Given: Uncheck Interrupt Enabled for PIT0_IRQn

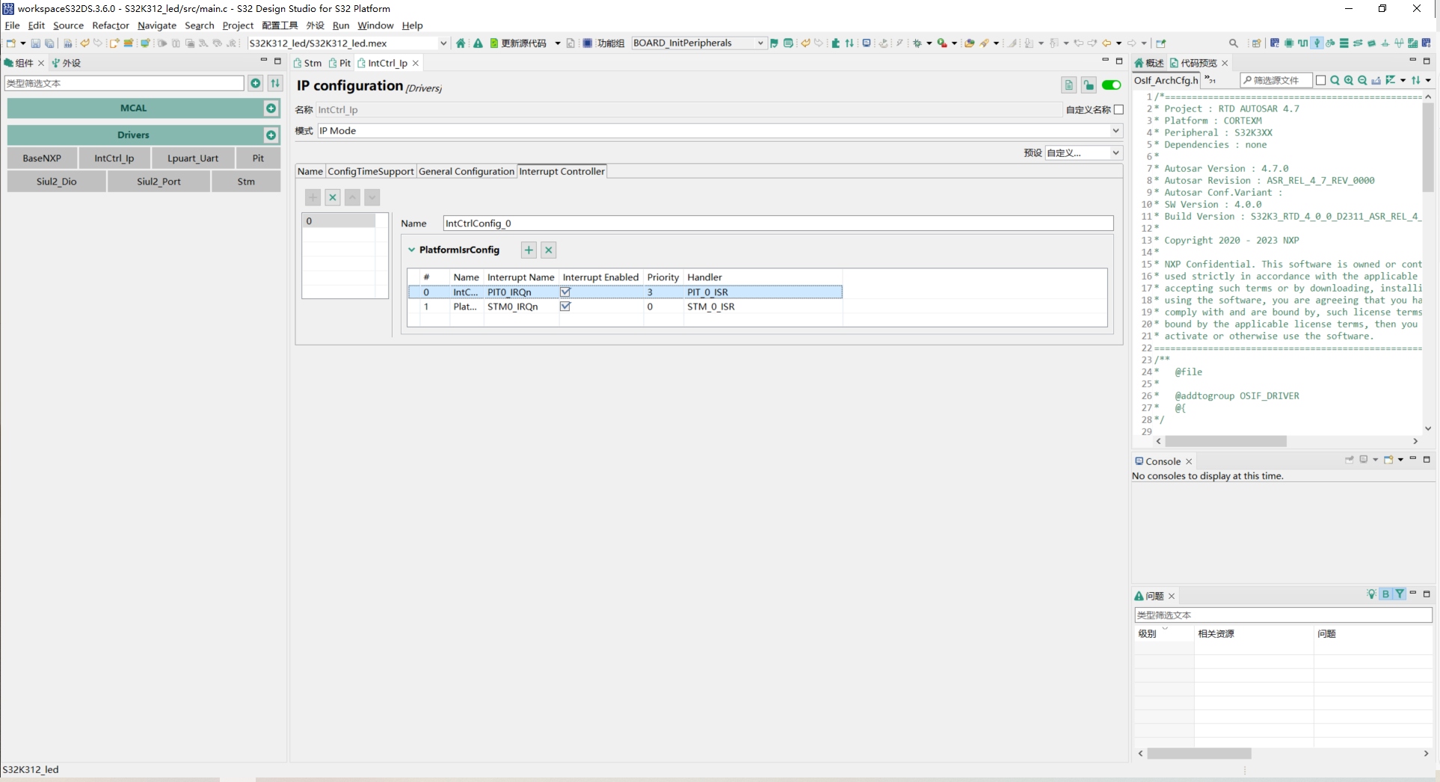Looking at the screenshot, I should coord(565,292).
